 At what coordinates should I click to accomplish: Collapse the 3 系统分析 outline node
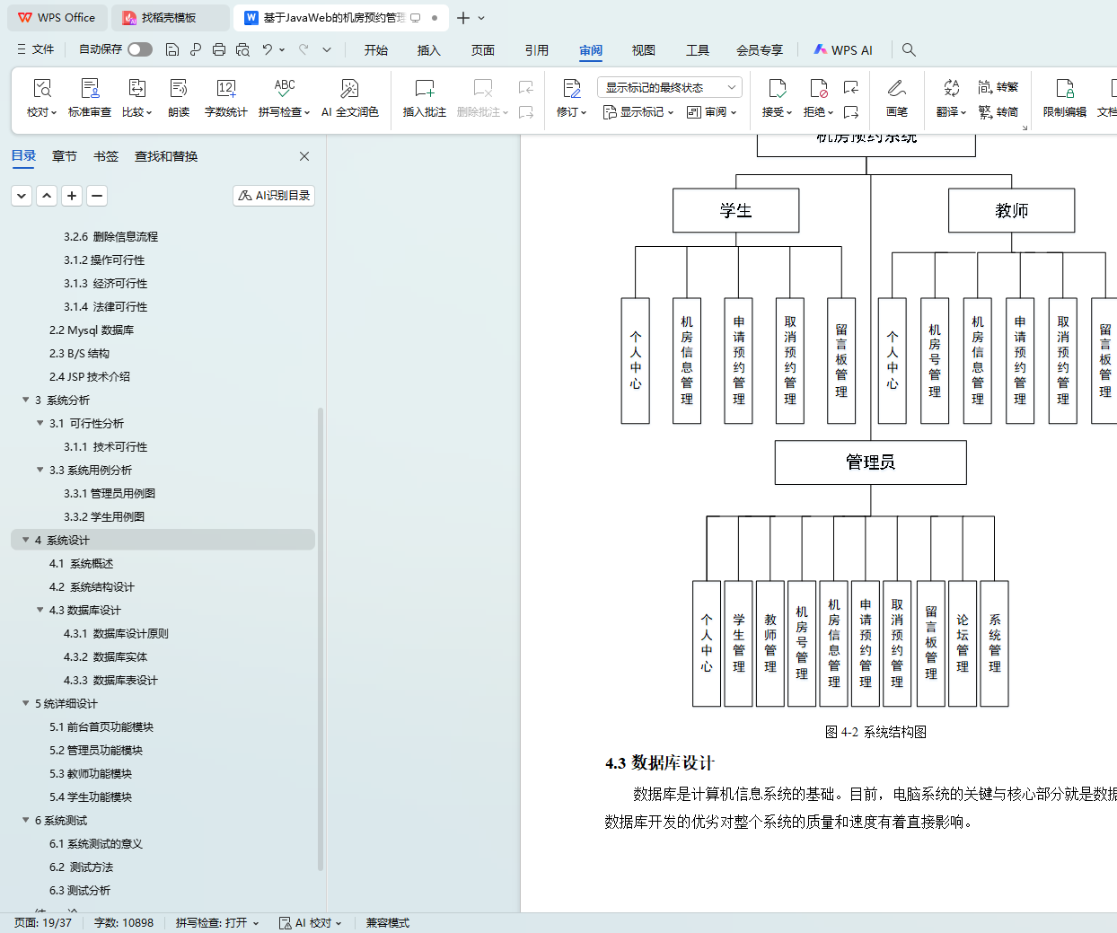pos(26,400)
